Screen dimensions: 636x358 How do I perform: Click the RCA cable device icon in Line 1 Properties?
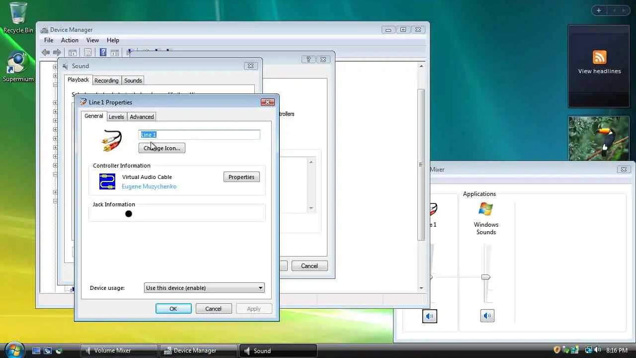click(111, 140)
